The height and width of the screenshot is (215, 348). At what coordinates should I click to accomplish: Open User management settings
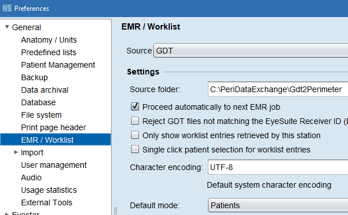(54, 165)
